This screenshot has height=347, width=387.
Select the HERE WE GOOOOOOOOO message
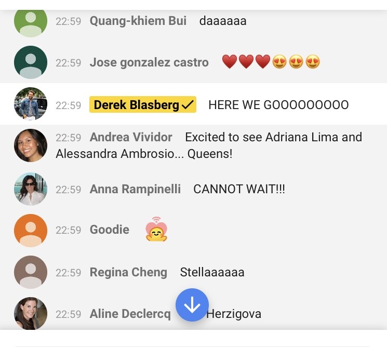pos(278,105)
